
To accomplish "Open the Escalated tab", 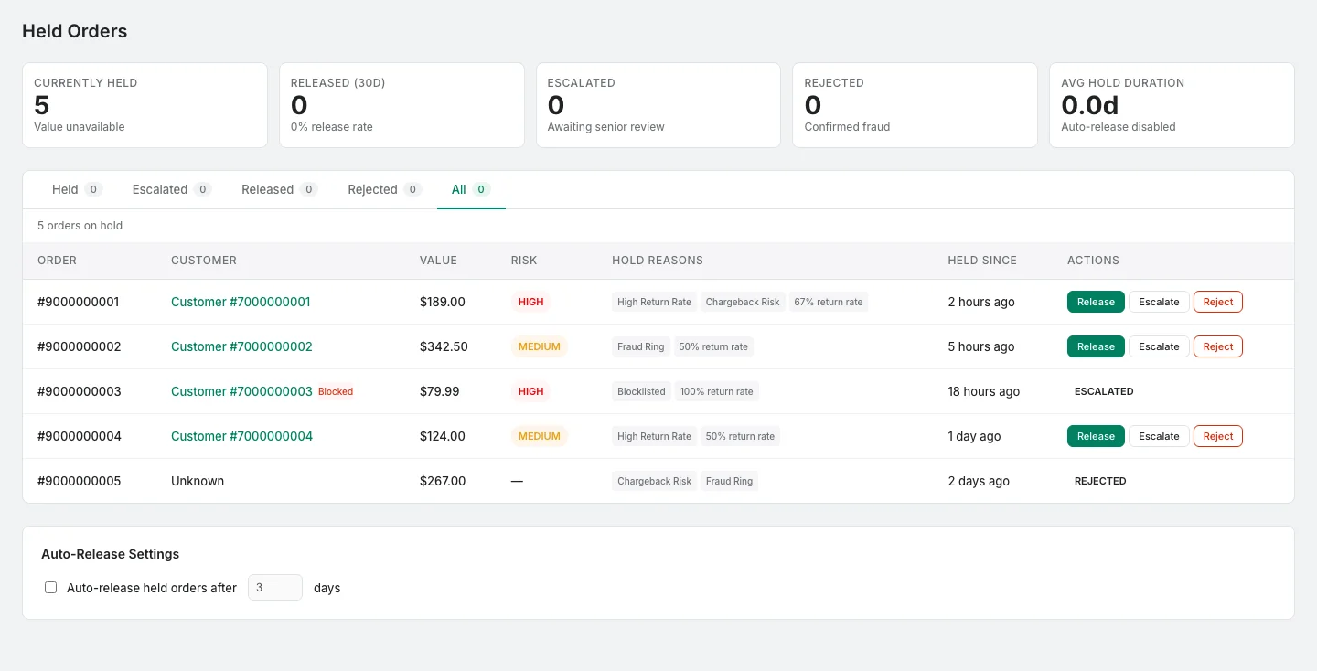I will click(x=171, y=189).
